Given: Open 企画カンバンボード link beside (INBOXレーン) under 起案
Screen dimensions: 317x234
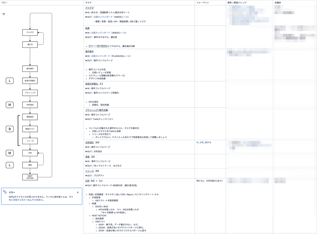Looking at the screenshot, I should click(x=101, y=33).
